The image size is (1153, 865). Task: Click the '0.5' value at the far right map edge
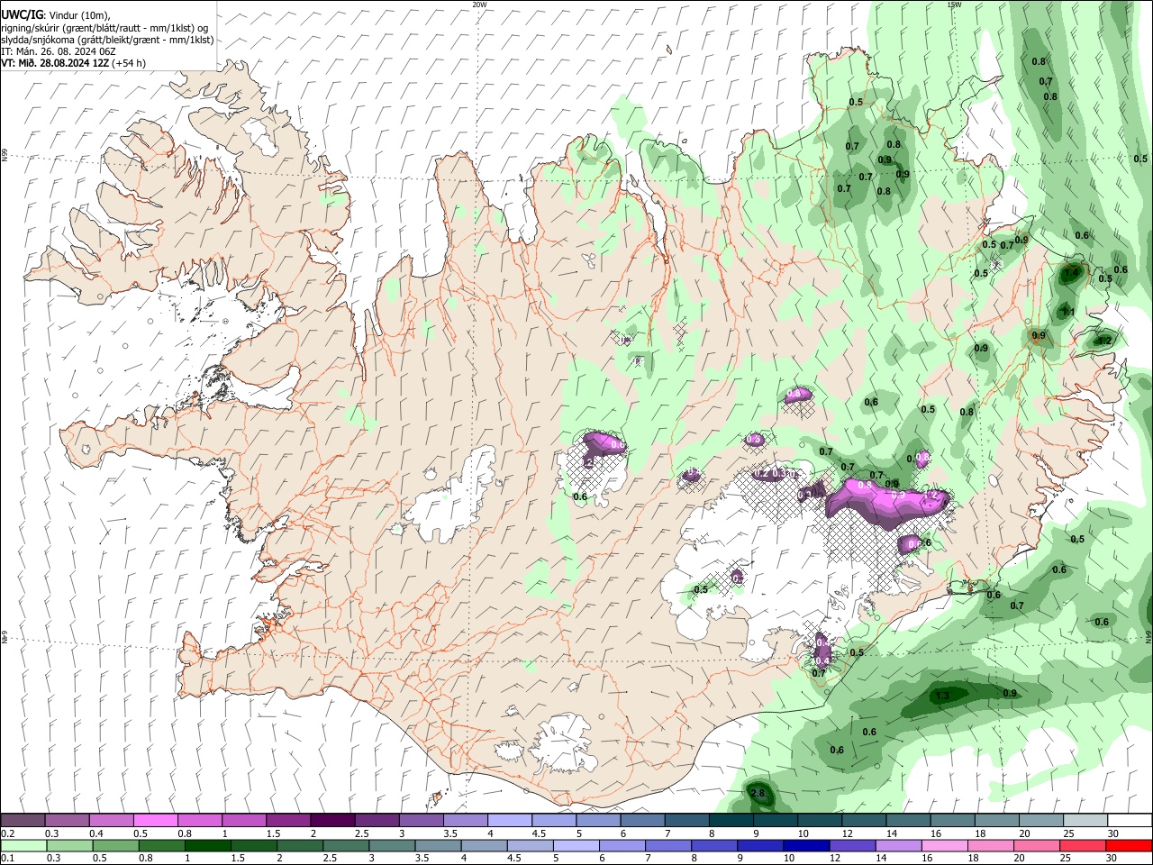(1140, 159)
